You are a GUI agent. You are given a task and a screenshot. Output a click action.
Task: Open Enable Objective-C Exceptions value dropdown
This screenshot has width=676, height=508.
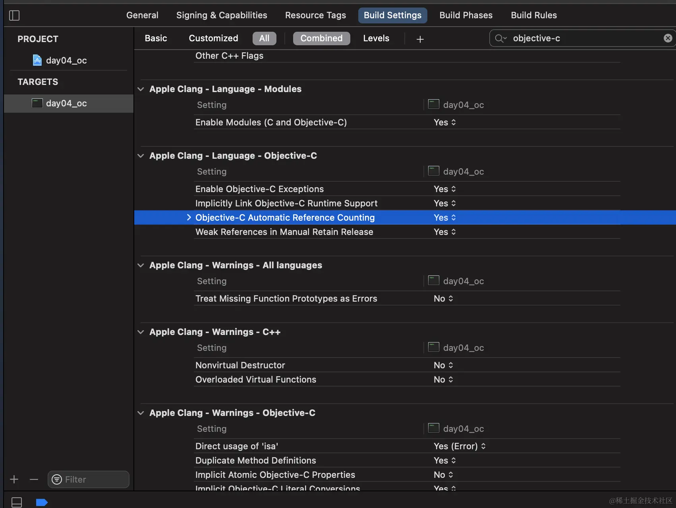[x=445, y=189]
